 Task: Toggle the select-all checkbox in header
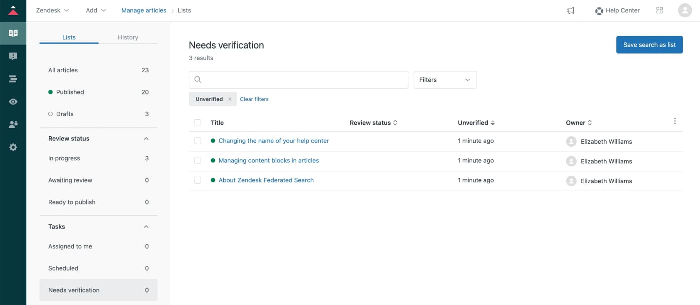[x=197, y=123]
